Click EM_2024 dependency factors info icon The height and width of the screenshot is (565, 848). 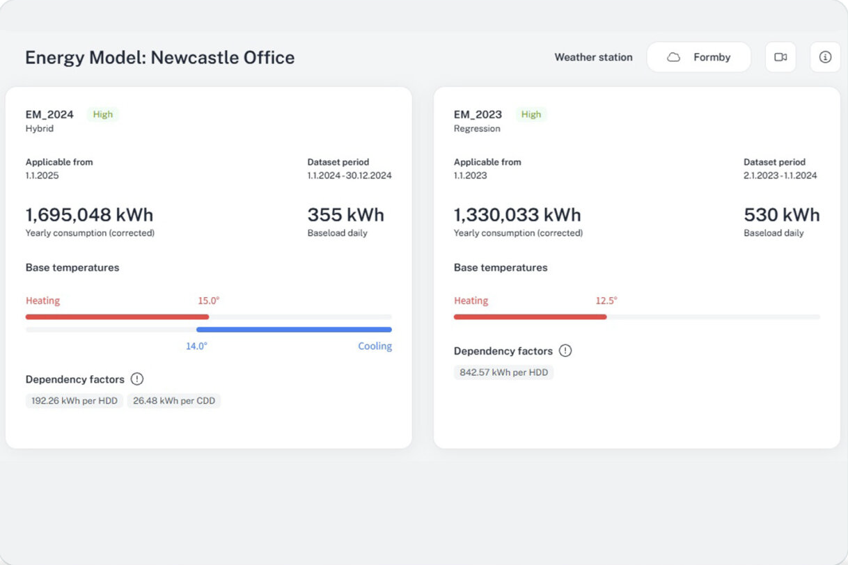pos(137,379)
